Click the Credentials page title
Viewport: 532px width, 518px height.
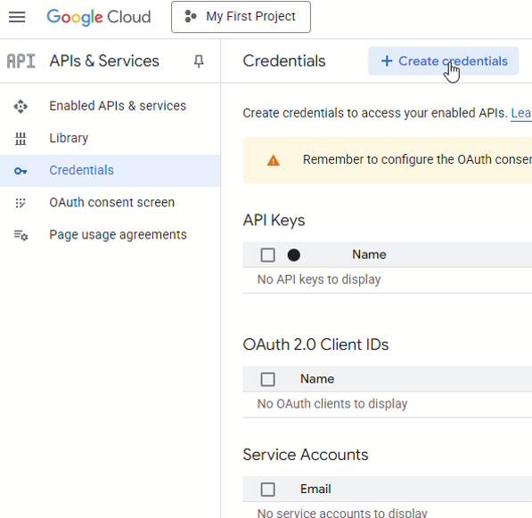[x=284, y=61]
